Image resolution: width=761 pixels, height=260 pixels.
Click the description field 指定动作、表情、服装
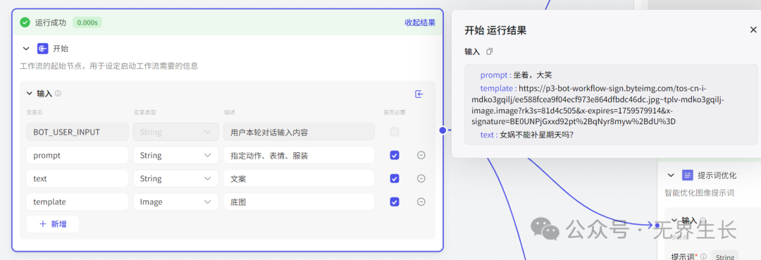[299, 155]
